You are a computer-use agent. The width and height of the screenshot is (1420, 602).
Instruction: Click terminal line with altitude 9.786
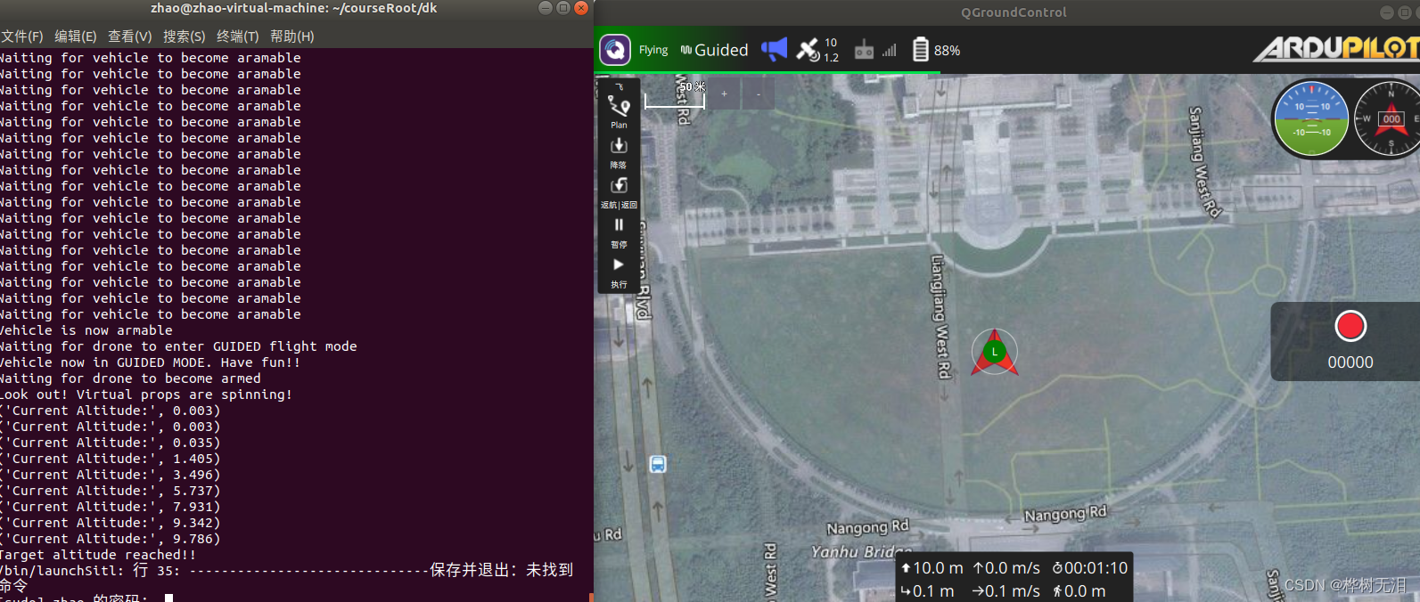(110, 539)
